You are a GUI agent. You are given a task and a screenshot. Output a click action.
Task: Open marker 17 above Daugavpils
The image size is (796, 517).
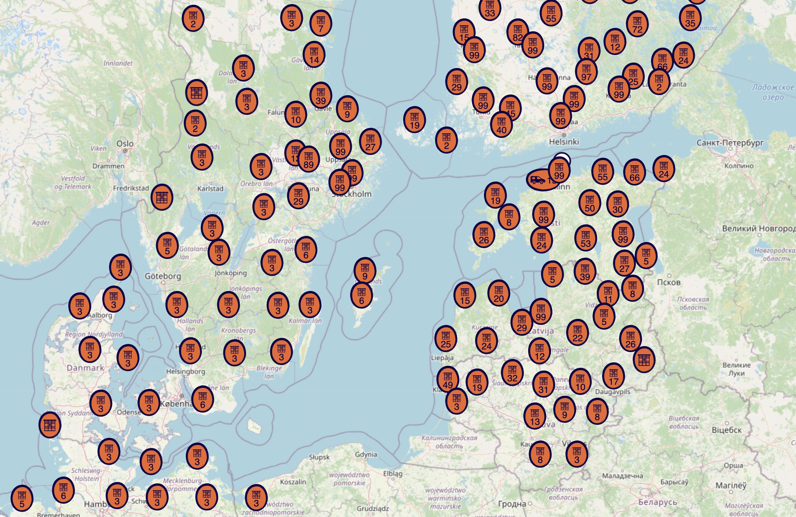[613, 376]
